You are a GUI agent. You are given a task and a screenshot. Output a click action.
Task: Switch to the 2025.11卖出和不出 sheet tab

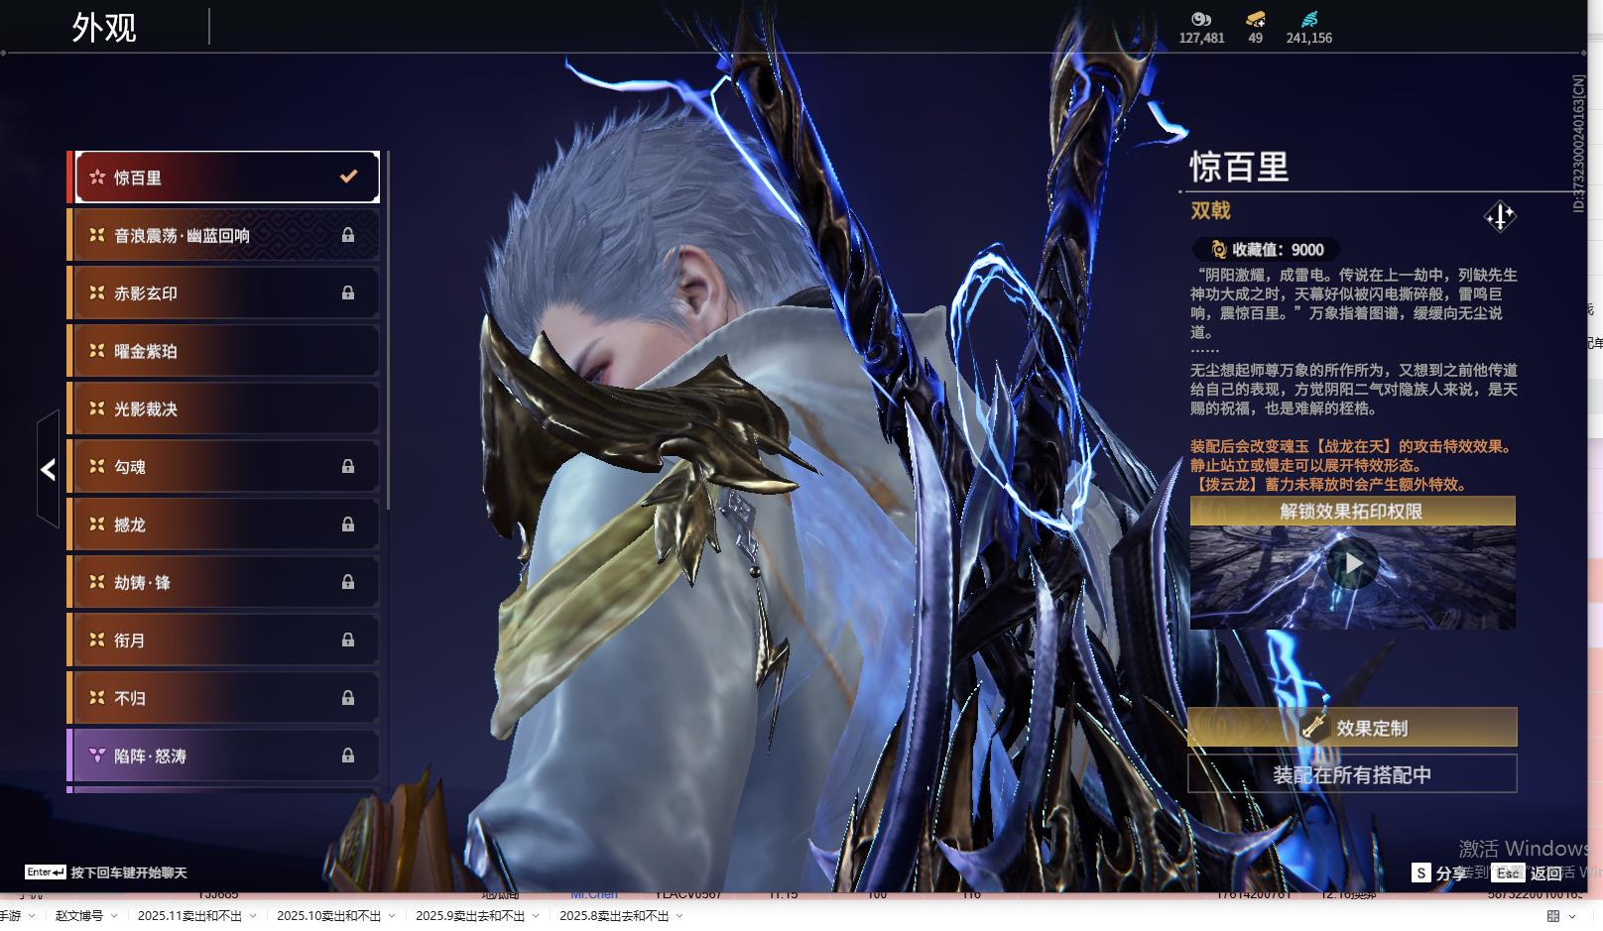189,916
